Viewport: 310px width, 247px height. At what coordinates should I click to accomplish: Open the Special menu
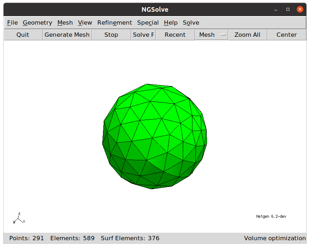pos(148,23)
